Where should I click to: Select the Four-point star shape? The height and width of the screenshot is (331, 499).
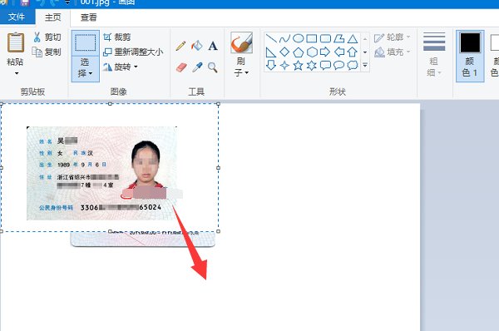coord(284,65)
